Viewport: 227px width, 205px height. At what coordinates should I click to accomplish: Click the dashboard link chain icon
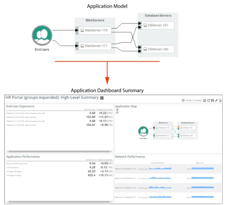tap(216, 100)
